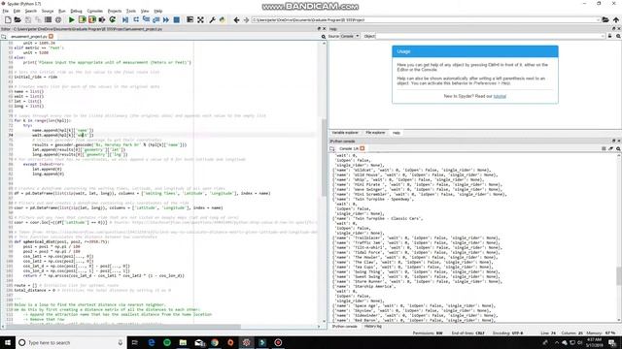
Task: Browse working directory folder icon
Action: (x=605, y=19)
